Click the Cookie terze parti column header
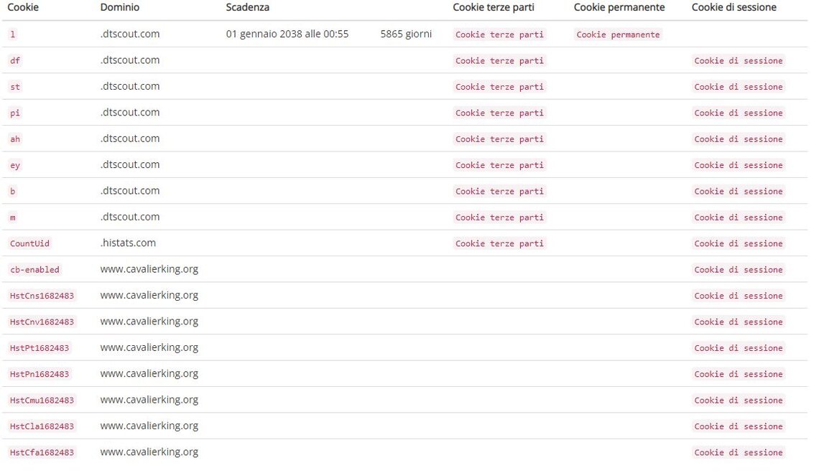Viewport: 814px width, 473px height. pyautogui.click(x=493, y=7)
